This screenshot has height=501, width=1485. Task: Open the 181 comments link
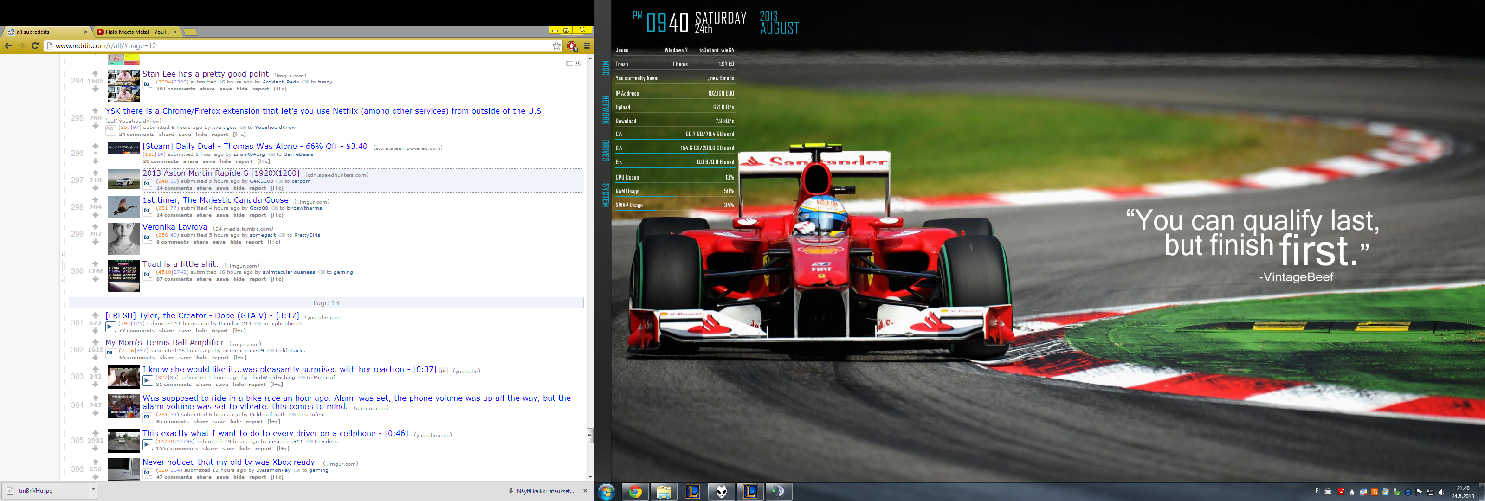(176, 89)
